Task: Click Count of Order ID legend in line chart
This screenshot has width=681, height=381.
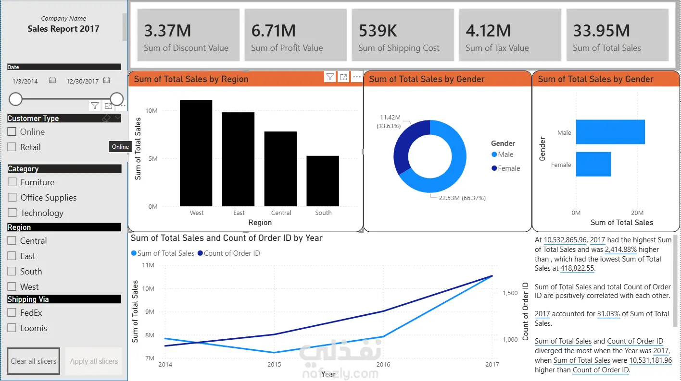Action: pyautogui.click(x=228, y=253)
